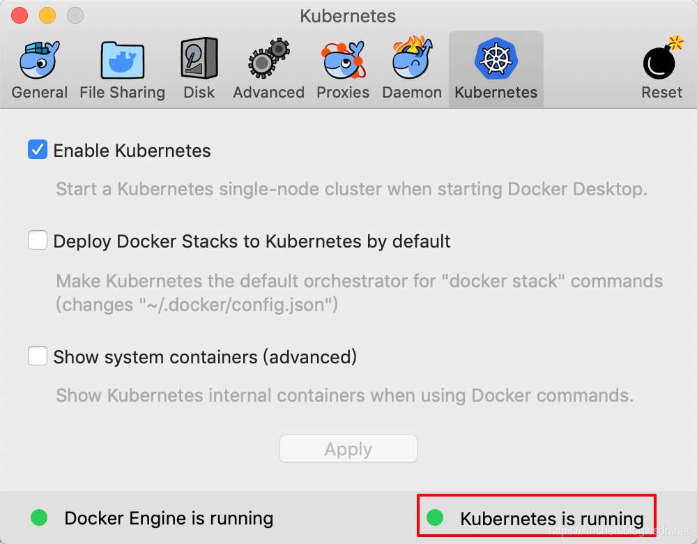The width and height of the screenshot is (697, 544).
Task: Open File Sharing folder icon
Action: pos(122,60)
